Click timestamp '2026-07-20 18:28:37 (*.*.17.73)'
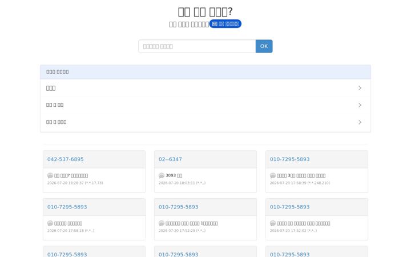Image resolution: width=411 pixels, height=257 pixels. coord(75,183)
